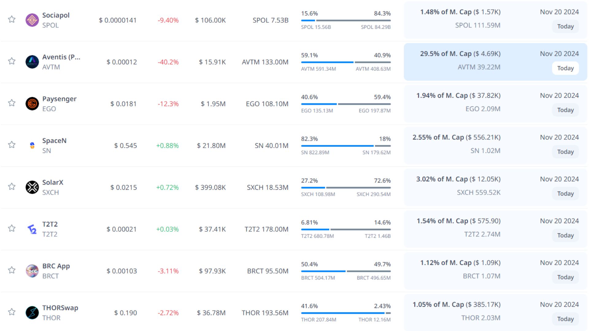The height and width of the screenshot is (331, 589).
Task: Click the SpaceN SN coin logo
Action: (x=32, y=146)
